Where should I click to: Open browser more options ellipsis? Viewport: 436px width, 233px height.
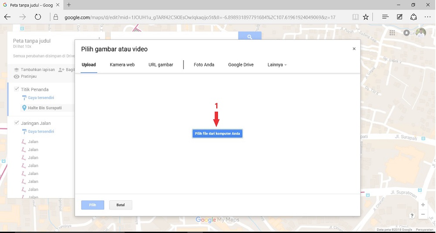[x=428, y=17]
